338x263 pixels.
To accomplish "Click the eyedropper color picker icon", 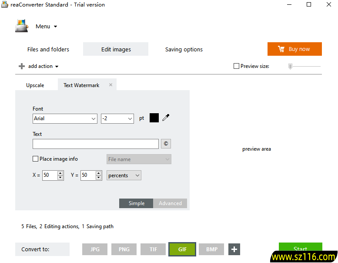I will tap(166, 118).
